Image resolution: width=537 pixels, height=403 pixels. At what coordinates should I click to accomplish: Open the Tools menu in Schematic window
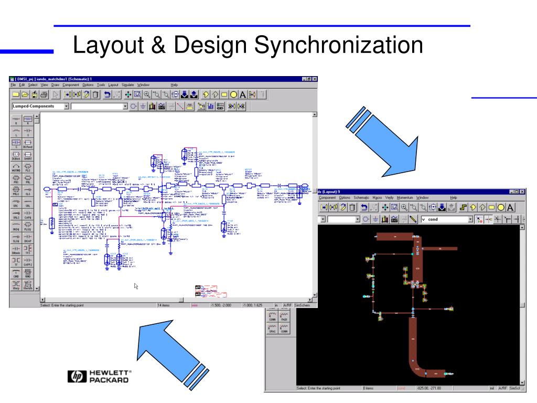click(101, 84)
